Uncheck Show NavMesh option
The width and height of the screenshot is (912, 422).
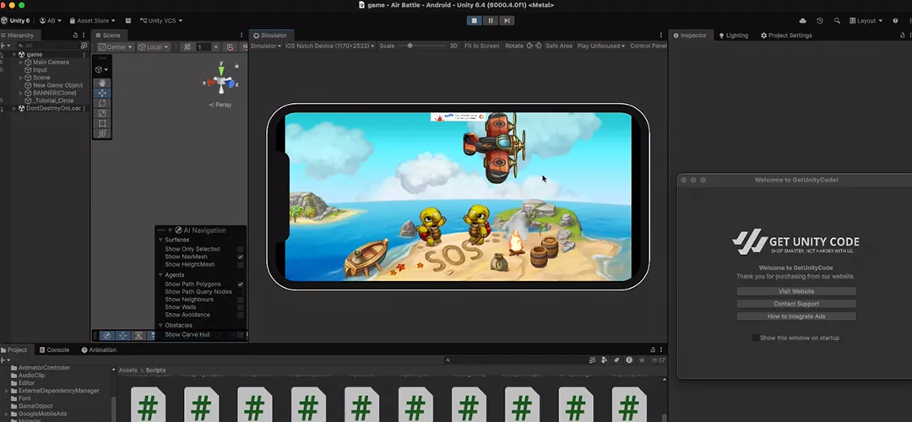coord(241,257)
